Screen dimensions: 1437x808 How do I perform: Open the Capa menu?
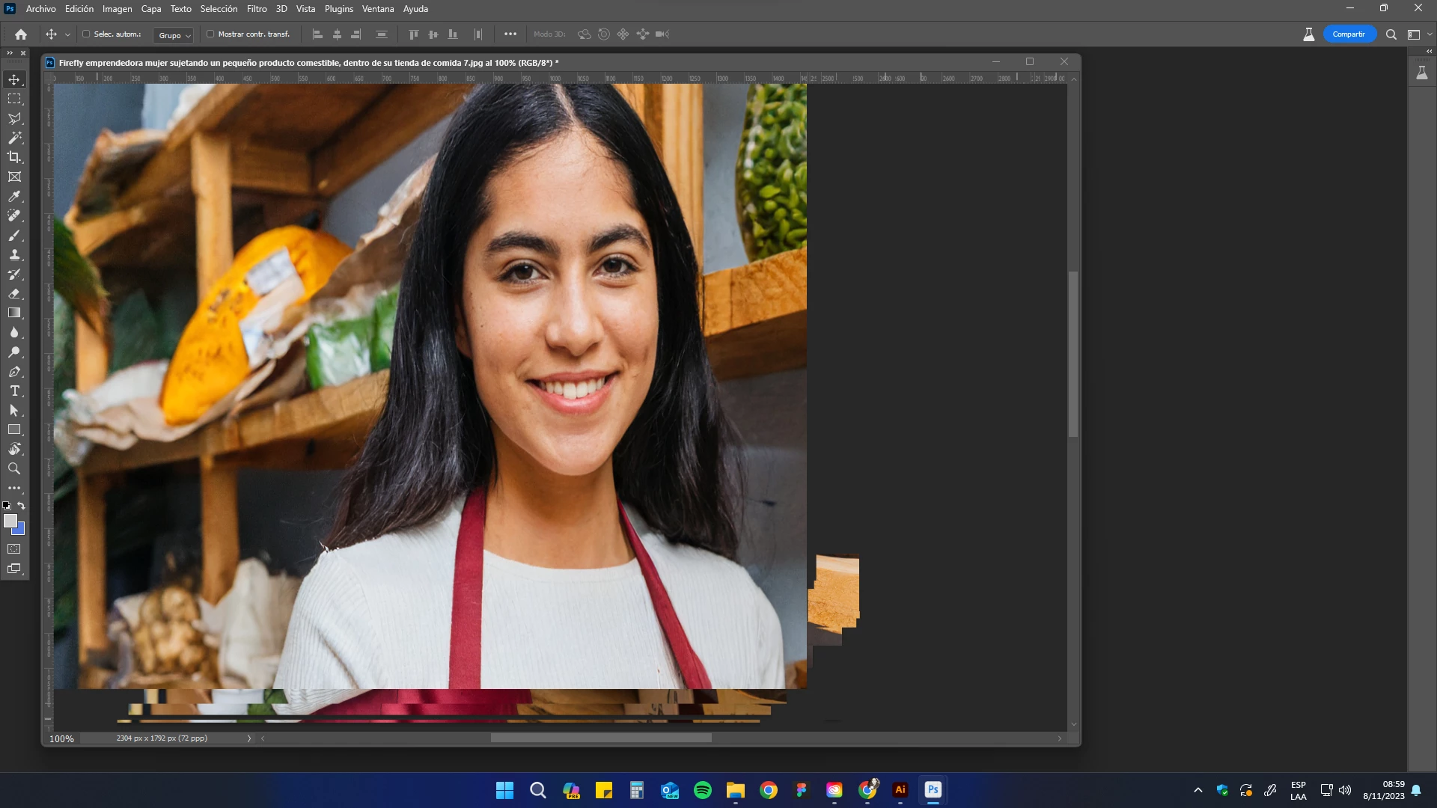pyautogui.click(x=151, y=9)
